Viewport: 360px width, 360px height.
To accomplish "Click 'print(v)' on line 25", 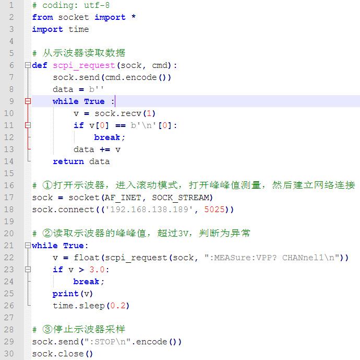I will [73, 294].
